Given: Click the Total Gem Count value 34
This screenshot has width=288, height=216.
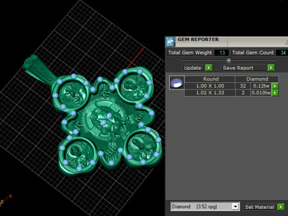Looking at the screenshot, I should pos(283,53).
